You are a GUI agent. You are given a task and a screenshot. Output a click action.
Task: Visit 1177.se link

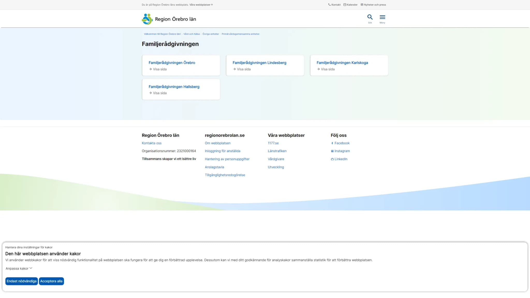pos(273,143)
